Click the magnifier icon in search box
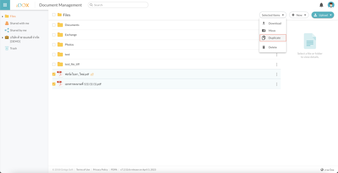338x173 pixels. tap(91, 5)
